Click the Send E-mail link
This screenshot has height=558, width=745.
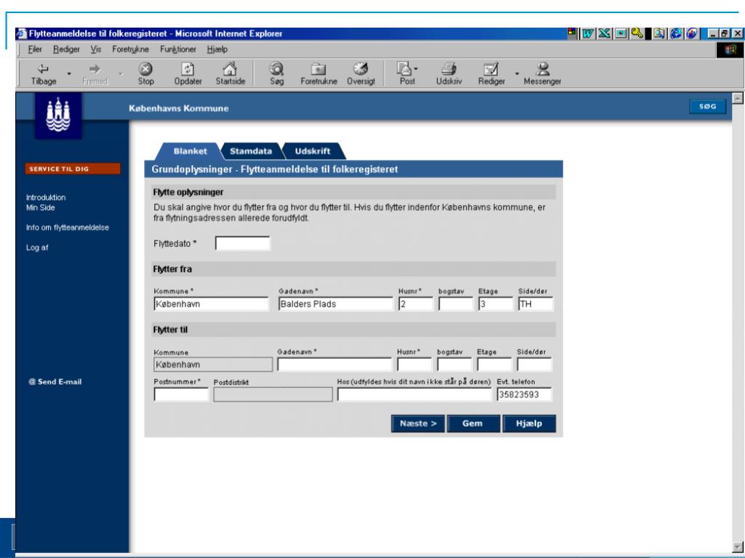click(55, 382)
